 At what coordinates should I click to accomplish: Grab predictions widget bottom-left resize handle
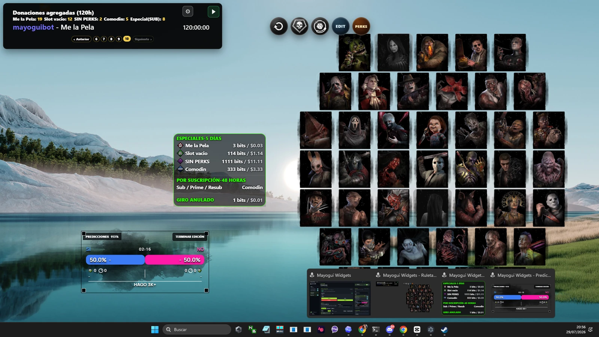pos(83,290)
